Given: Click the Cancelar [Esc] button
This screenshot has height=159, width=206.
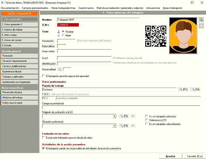Looking at the screenshot, I should 195,156.
